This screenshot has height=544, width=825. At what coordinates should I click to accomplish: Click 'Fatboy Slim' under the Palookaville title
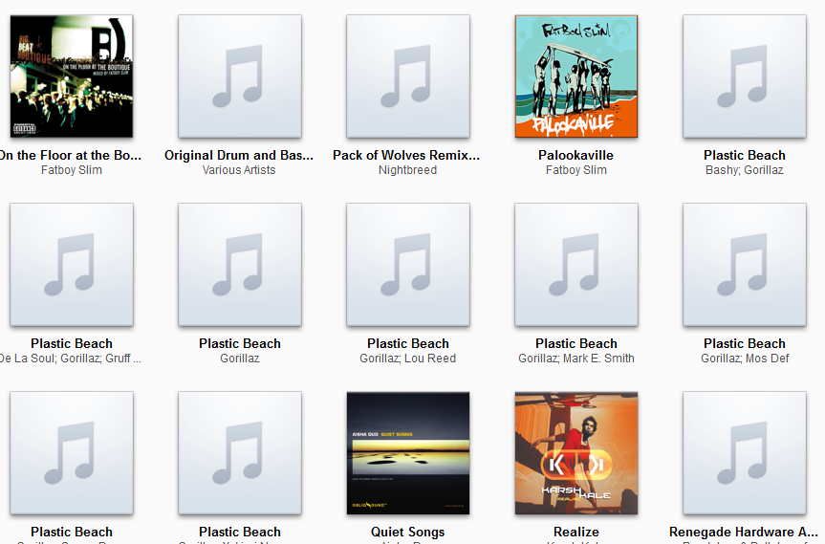[576, 170]
